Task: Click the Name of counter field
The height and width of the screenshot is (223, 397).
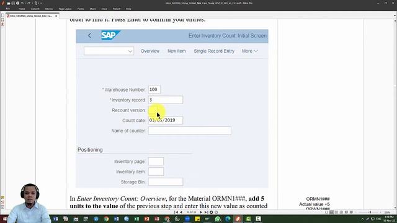Action: click(x=189, y=131)
